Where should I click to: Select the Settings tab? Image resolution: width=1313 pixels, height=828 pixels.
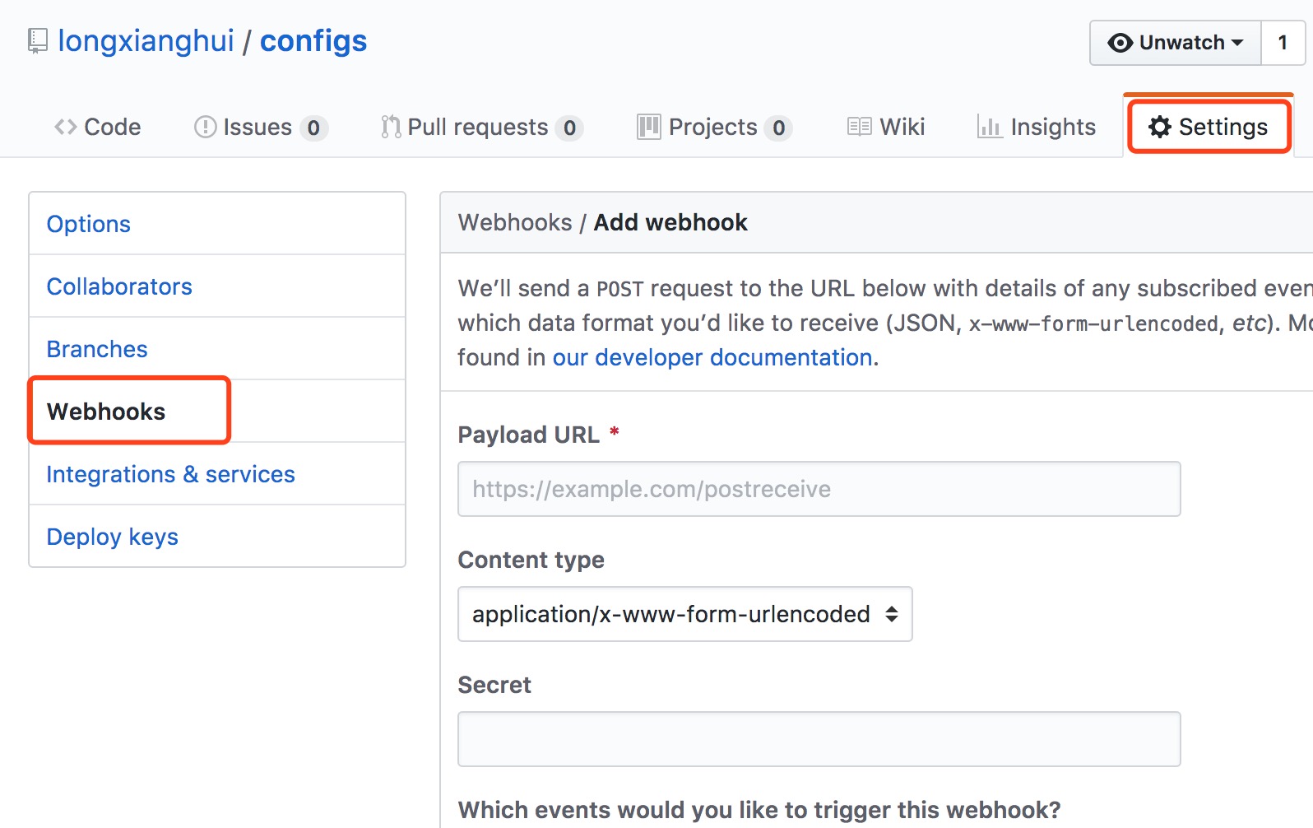[1209, 127]
